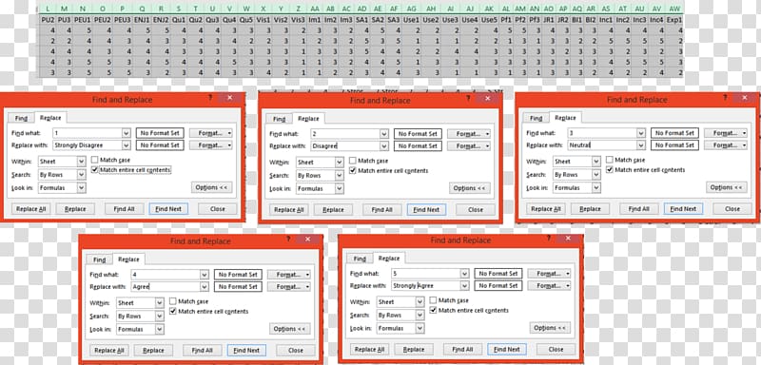
Task: Click help icon of the Neutral replace dialog
Action: [x=726, y=98]
